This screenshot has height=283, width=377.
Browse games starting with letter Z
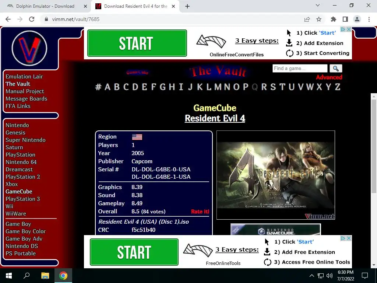pyautogui.click(x=338, y=87)
